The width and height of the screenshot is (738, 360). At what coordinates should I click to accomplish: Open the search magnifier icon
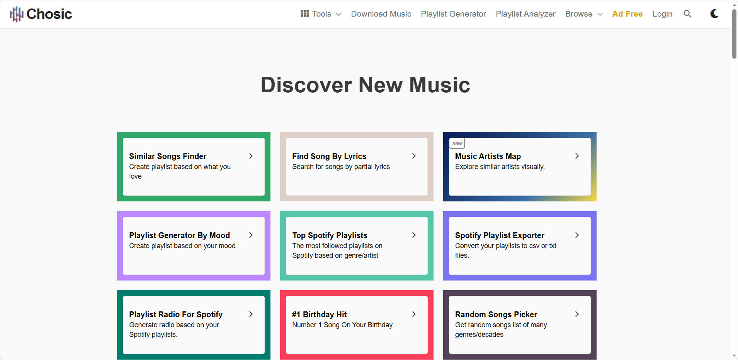pyautogui.click(x=687, y=14)
